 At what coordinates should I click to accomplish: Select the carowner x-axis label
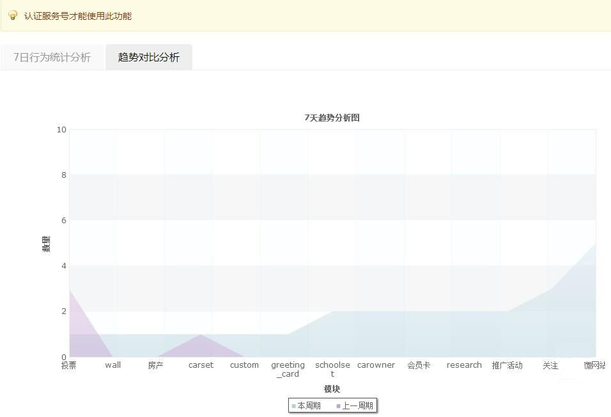tap(376, 365)
